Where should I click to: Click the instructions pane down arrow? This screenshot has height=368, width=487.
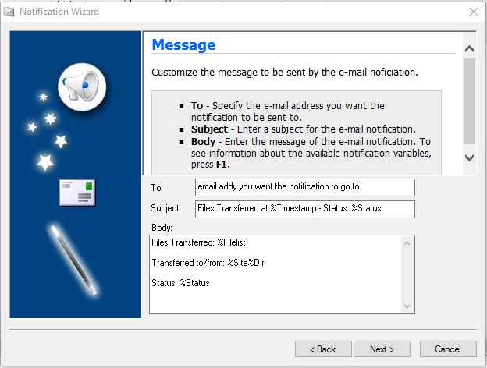(469, 157)
